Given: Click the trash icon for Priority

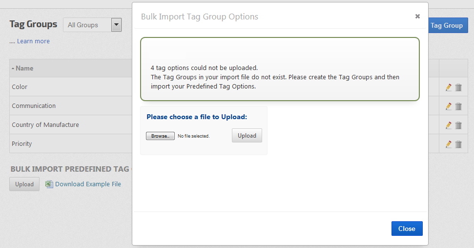Looking at the screenshot, I should (x=458, y=144).
